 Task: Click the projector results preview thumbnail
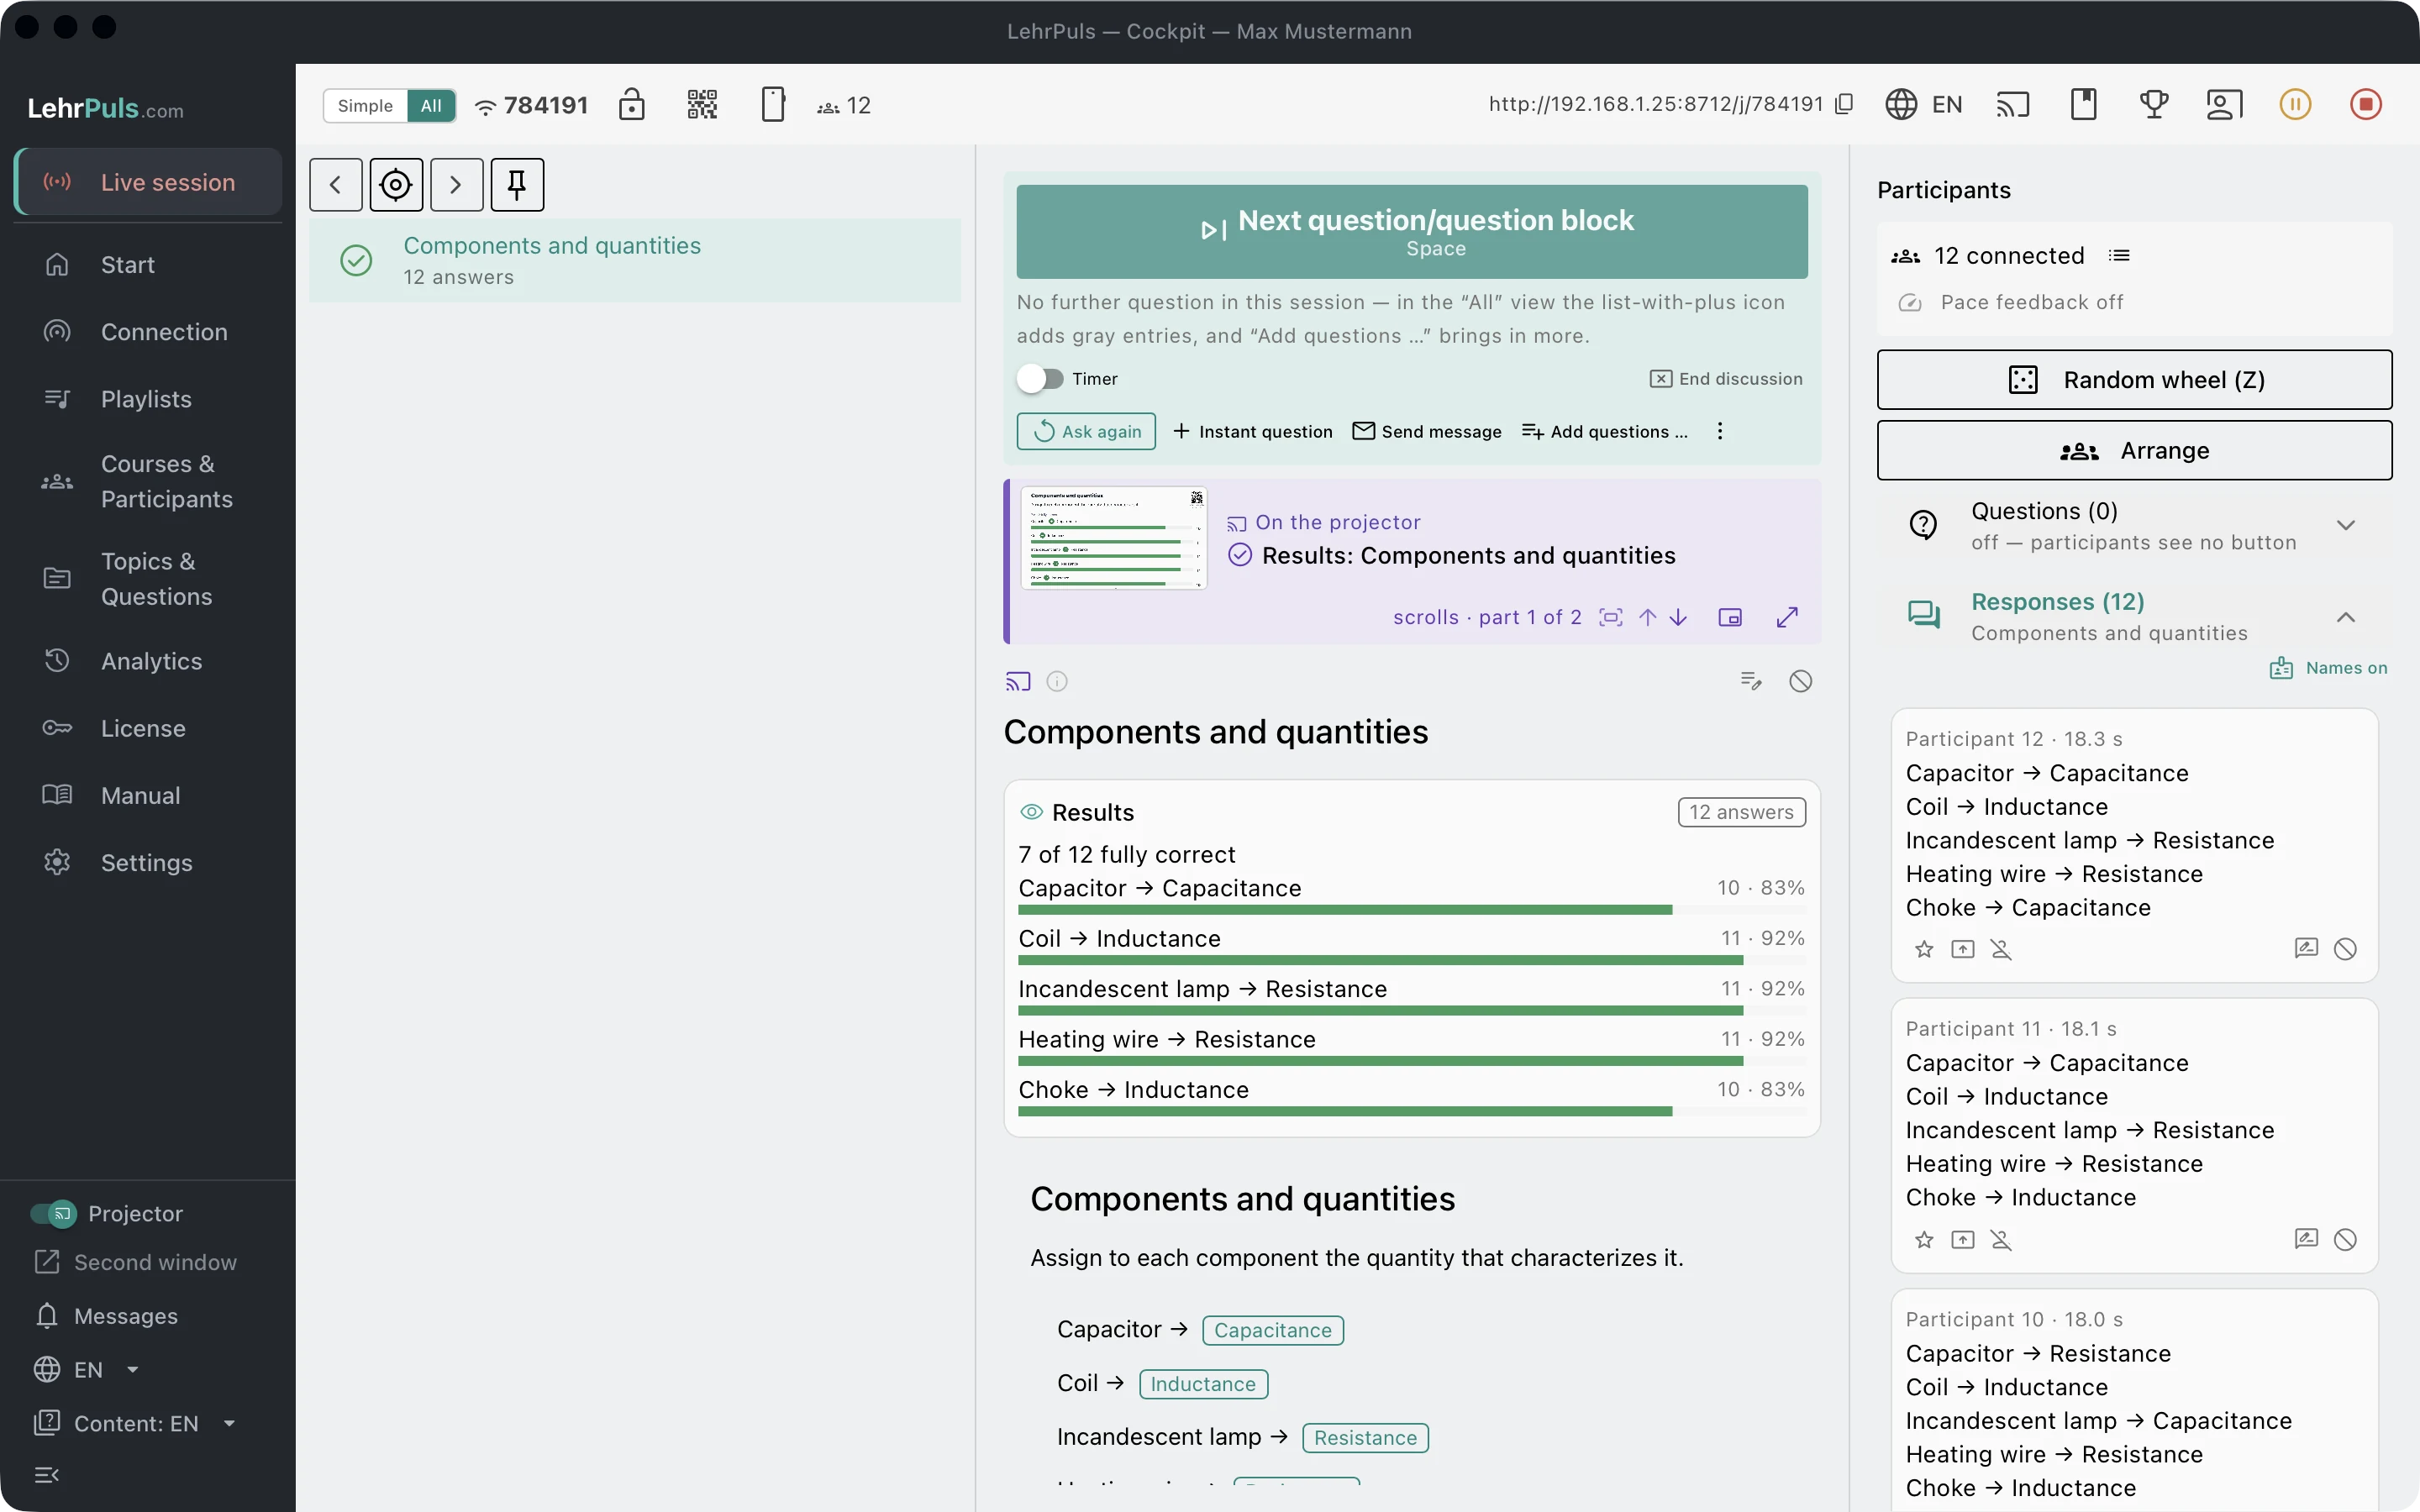[1114, 538]
